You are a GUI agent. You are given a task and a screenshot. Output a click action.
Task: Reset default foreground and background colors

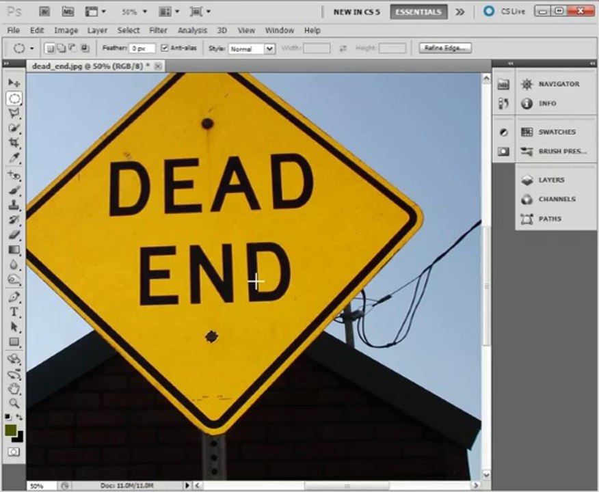click(8, 418)
